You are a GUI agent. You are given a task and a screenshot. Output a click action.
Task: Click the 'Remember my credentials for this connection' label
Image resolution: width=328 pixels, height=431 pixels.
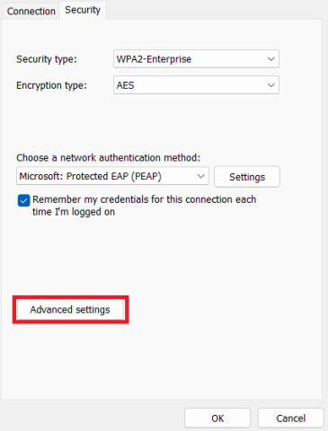point(144,199)
